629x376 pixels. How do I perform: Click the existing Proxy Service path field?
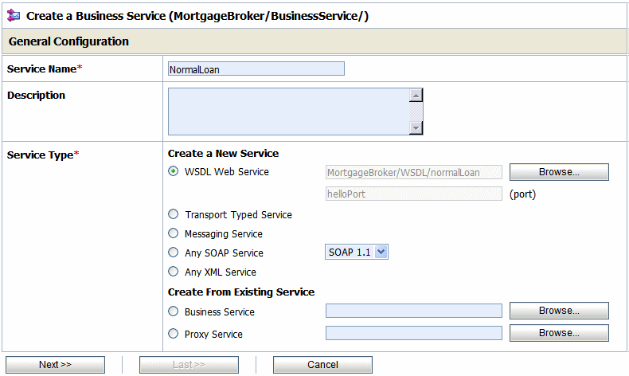[x=413, y=333]
